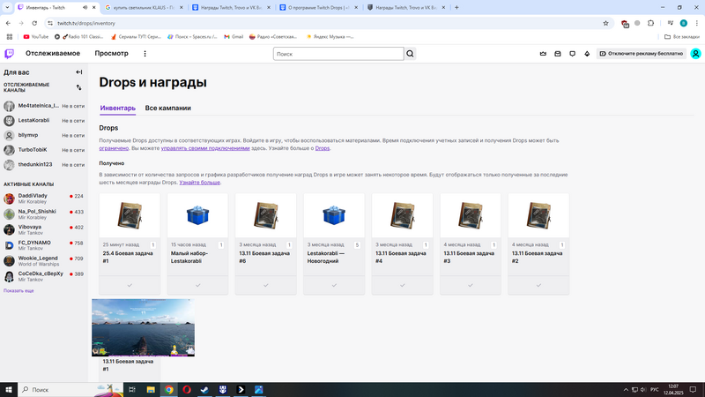The image size is (705, 397).
Task: Open the apps grid in bookmarks bar
Action: point(10,37)
